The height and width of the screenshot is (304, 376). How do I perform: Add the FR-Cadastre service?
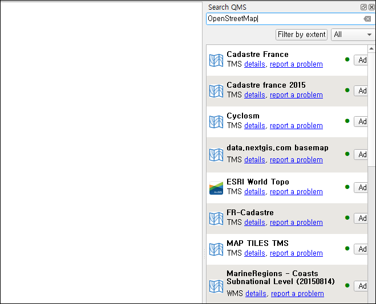[361, 219]
